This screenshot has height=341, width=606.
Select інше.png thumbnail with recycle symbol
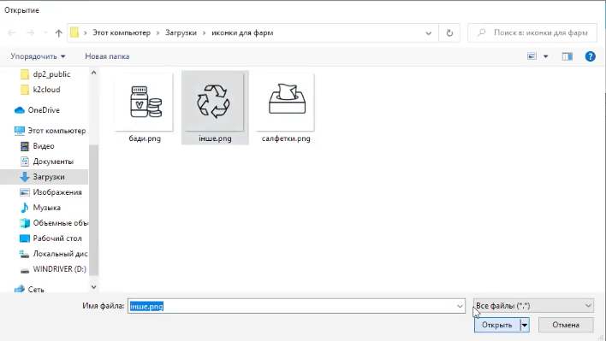coord(215,103)
